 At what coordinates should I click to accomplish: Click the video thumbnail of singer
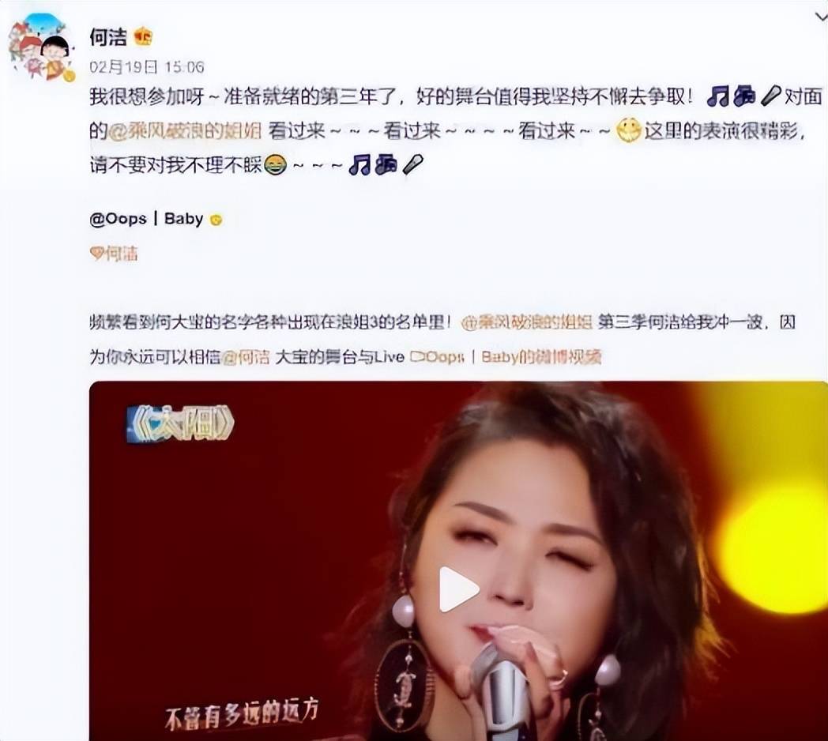(x=458, y=560)
